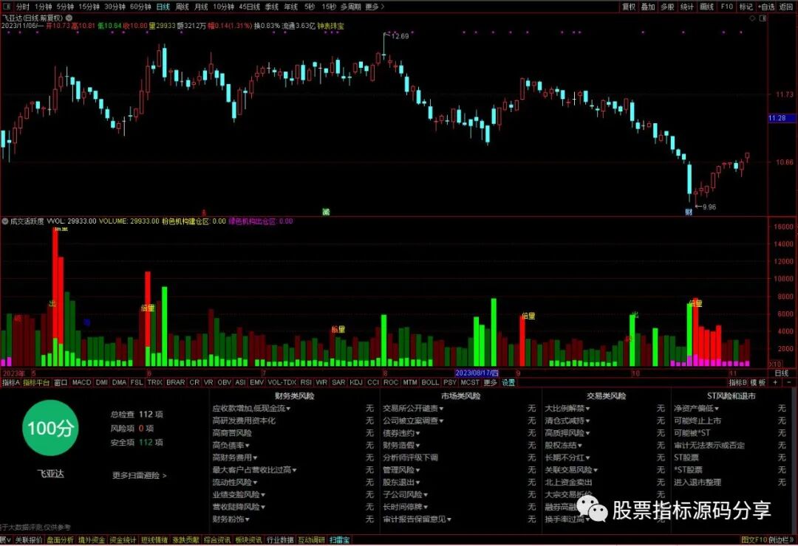Expand the 流动性风险 item
Screen dimensions: 798x546
click(x=235, y=482)
